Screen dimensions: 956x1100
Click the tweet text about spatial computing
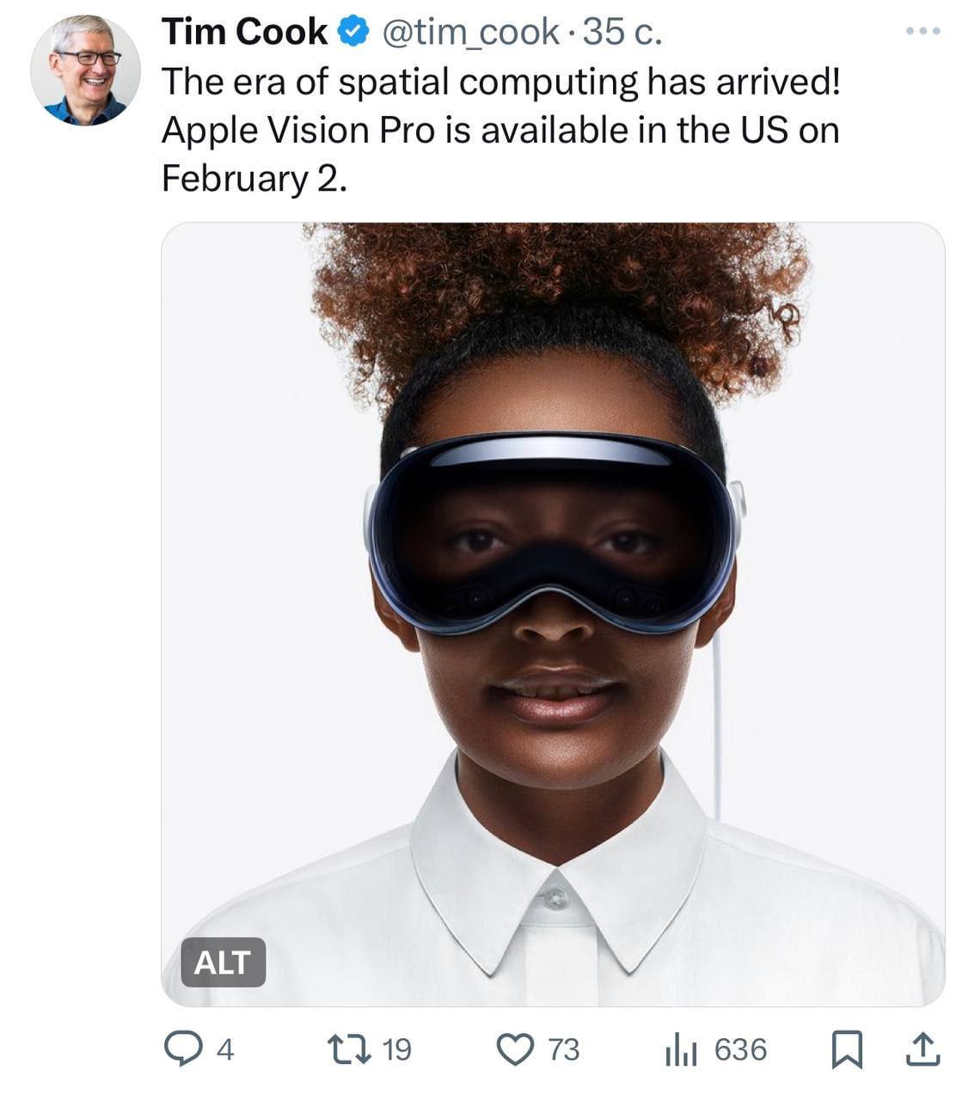501,130
